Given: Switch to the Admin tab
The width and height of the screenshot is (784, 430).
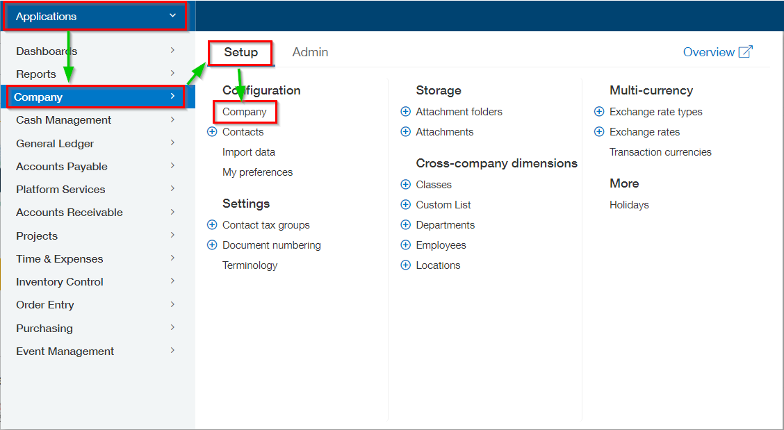Looking at the screenshot, I should coord(310,52).
